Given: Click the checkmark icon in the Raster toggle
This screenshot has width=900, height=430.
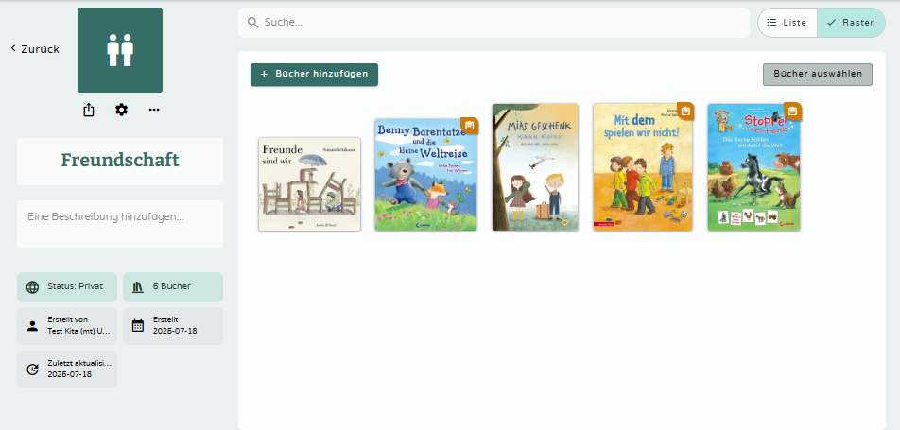Looking at the screenshot, I should (831, 23).
